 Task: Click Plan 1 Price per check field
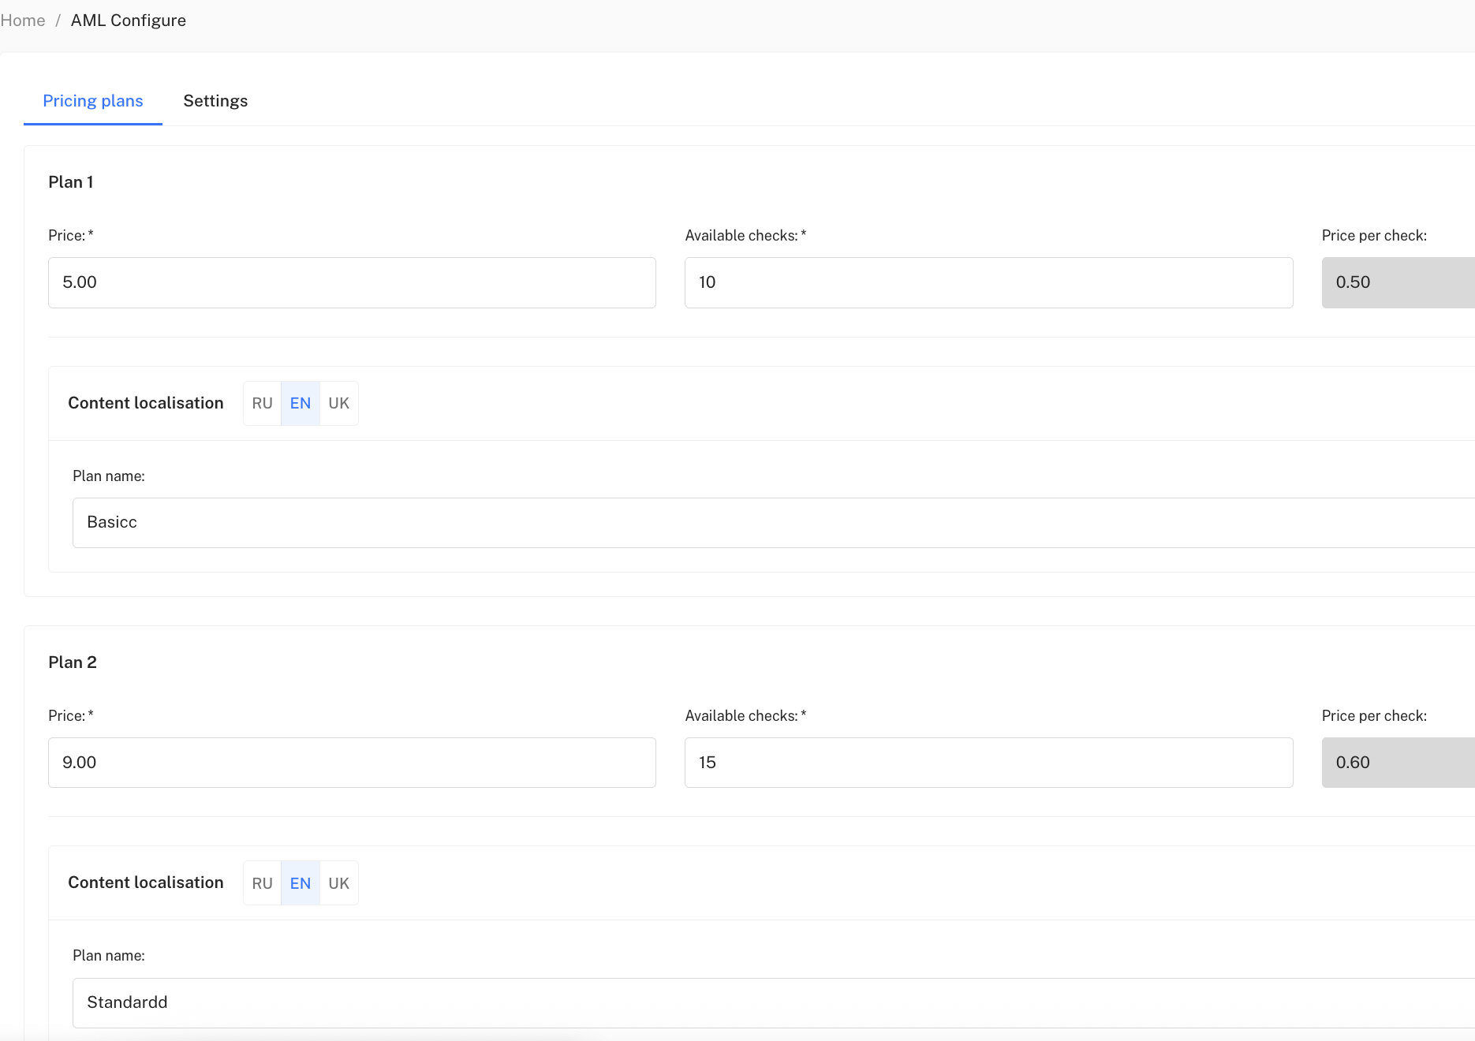(1398, 282)
